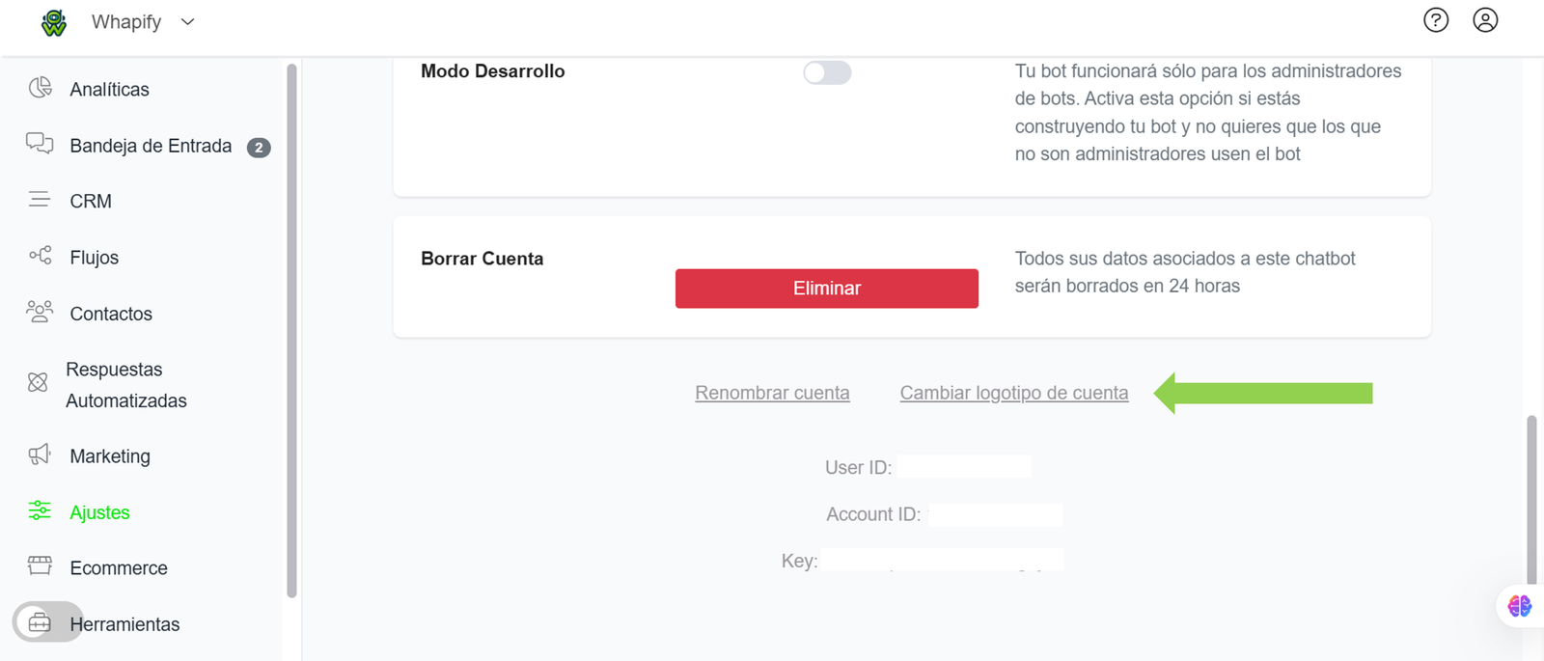This screenshot has width=1544, height=661.
Task: Click the Contactos people icon
Action: (x=40, y=313)
